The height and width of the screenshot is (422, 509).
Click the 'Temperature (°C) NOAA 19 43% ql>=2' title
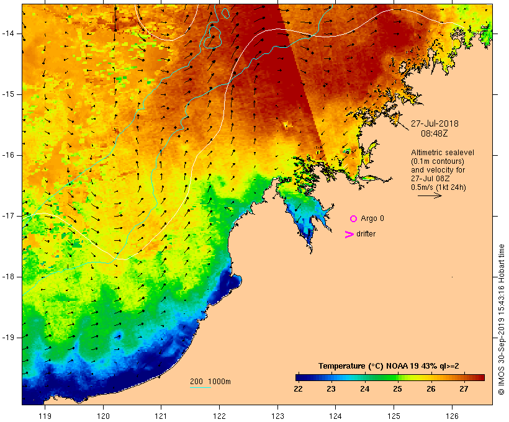point(389,366)
